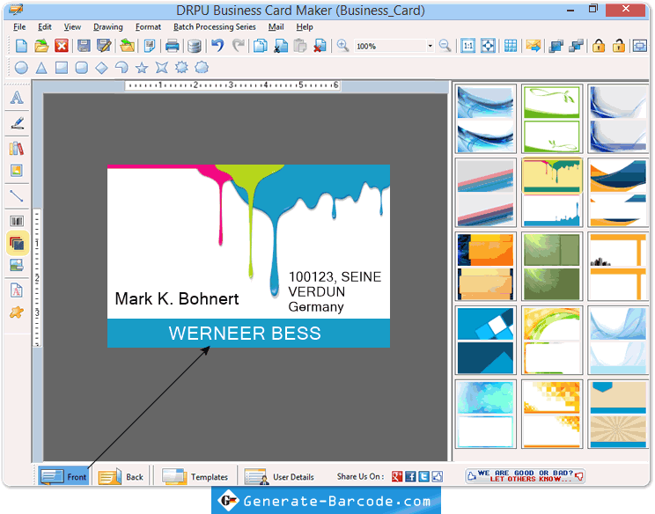Open the zoom percentage dropdown arrow
655x514 pixels.
tap(430, 46)
